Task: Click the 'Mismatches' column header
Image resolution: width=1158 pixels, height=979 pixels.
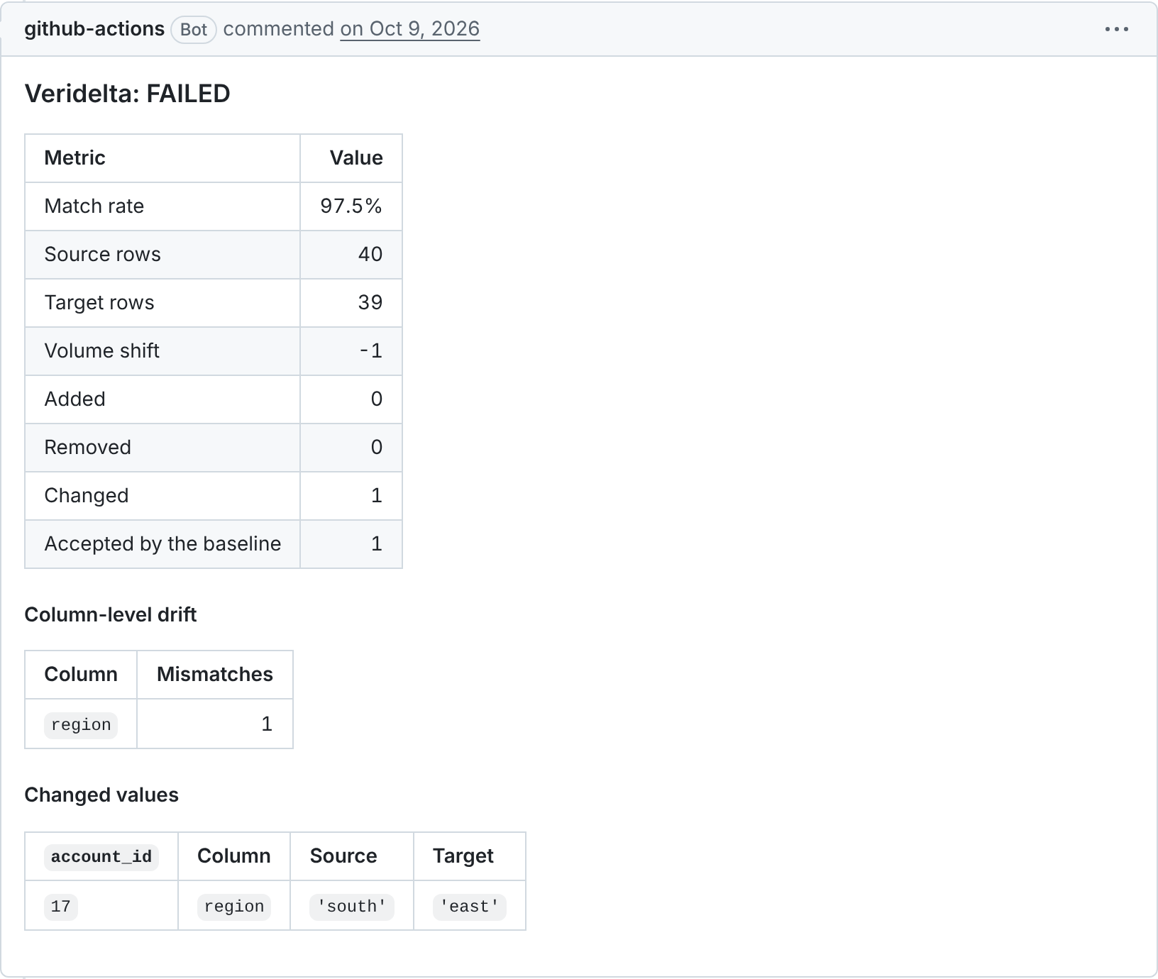Action: 215,674
